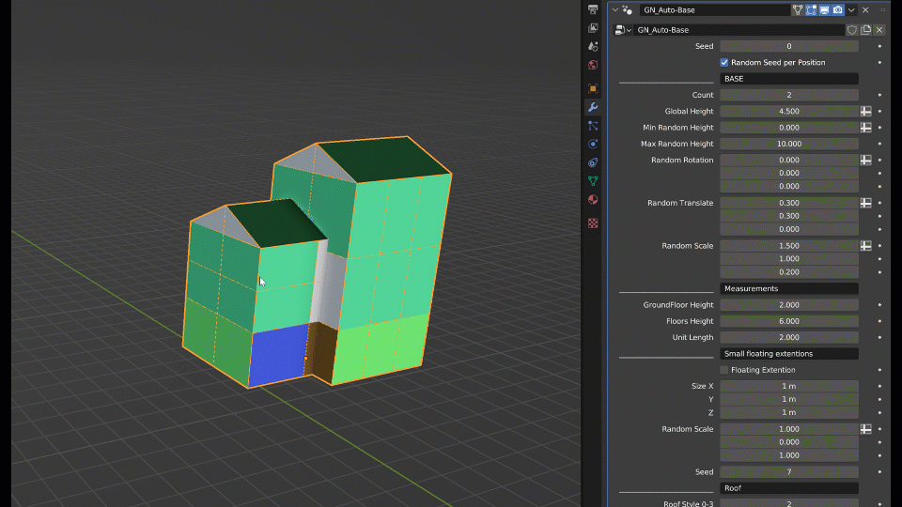This screenshot has height=507, width=902.
Task: Click BASE section Random Scale attribute icon
Action: point(865,245)
